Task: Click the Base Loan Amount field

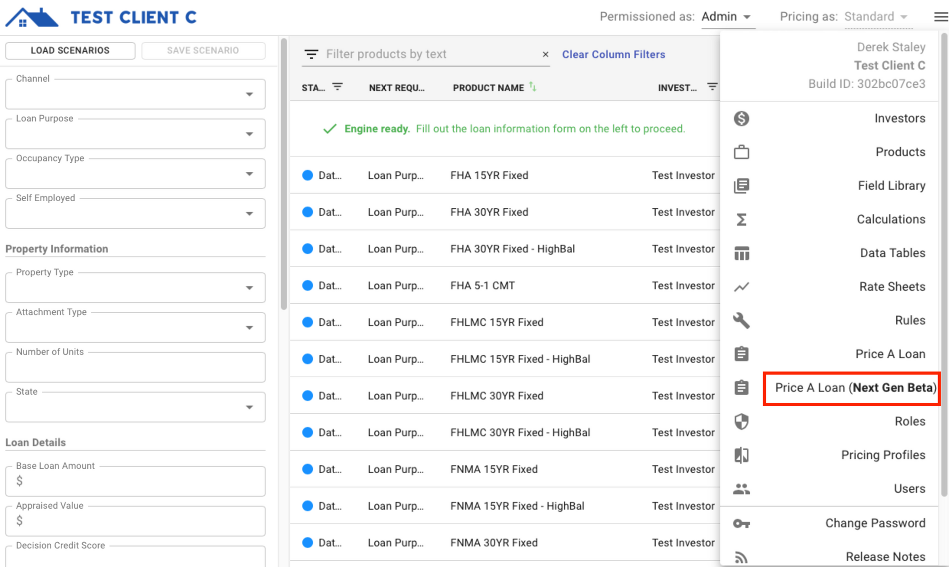Action: [x=135, y=481]
